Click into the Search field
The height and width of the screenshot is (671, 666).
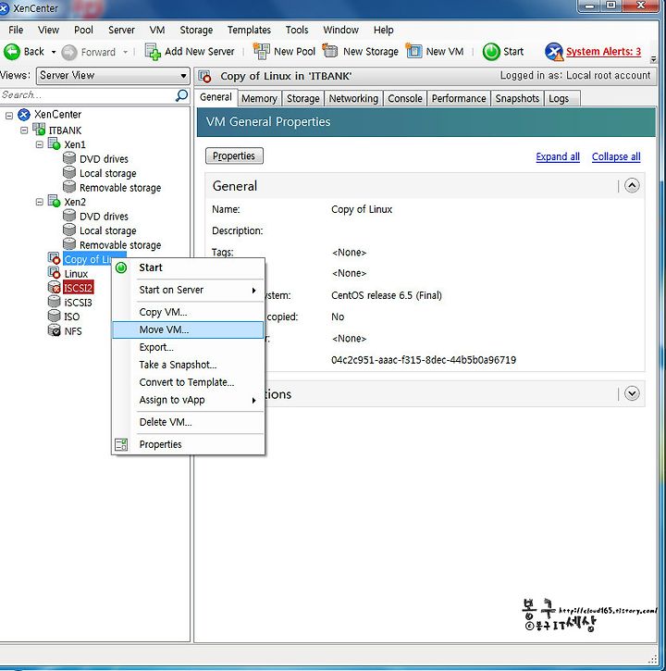point(88,95)
